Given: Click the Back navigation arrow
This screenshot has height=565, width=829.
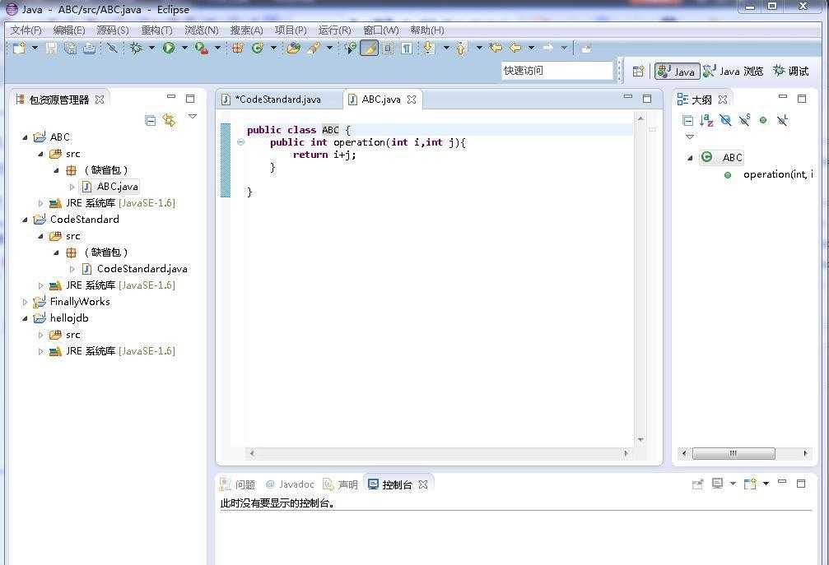Looking at the screenshot, I should pyautogui.click(x=515, y=48).
